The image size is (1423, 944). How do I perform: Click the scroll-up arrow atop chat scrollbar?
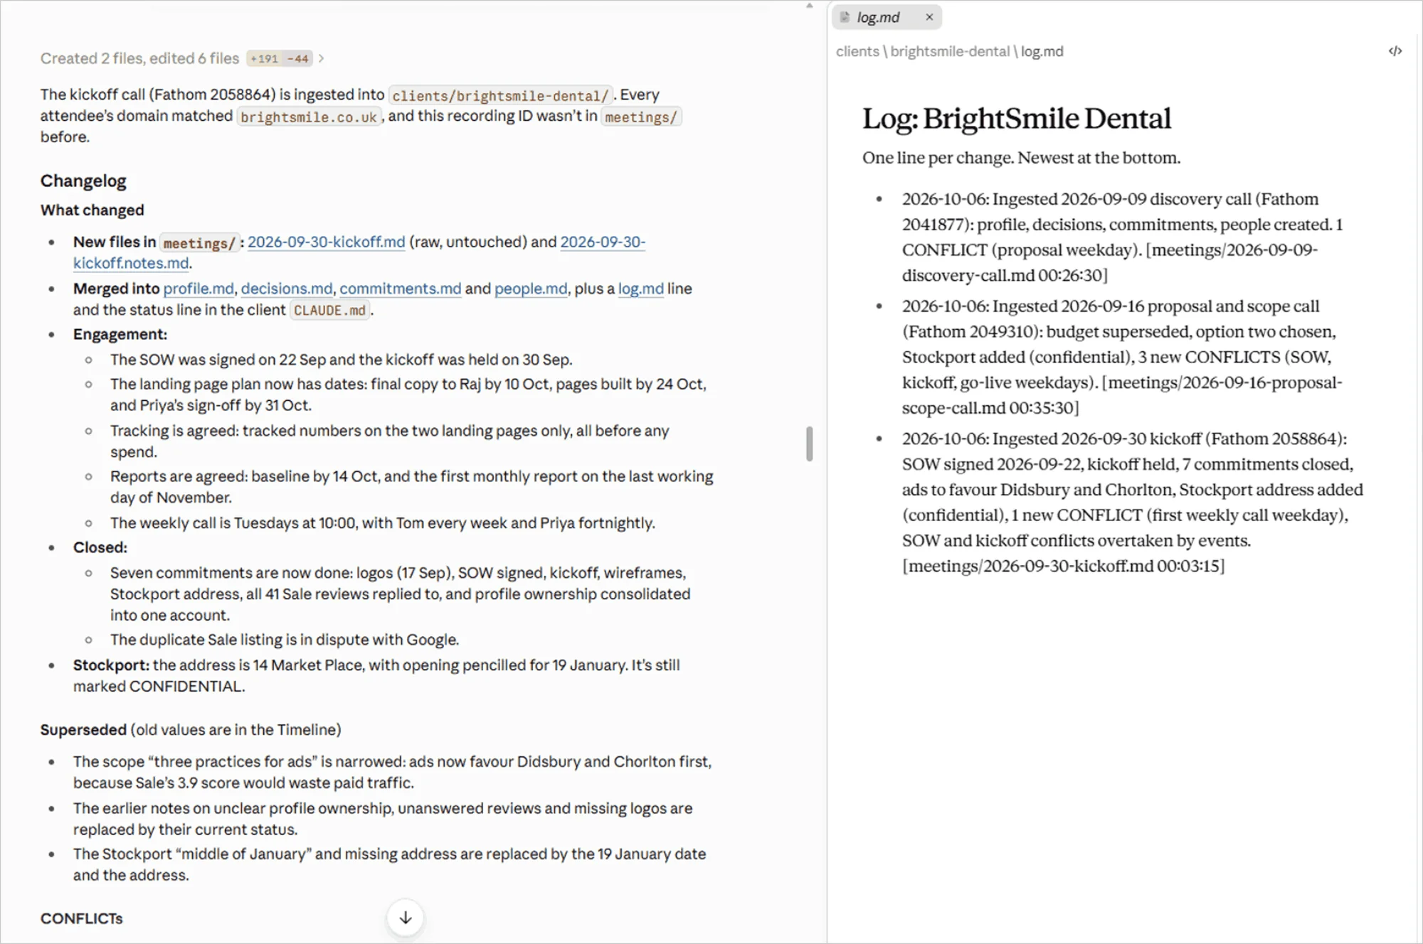coord(809,6)
